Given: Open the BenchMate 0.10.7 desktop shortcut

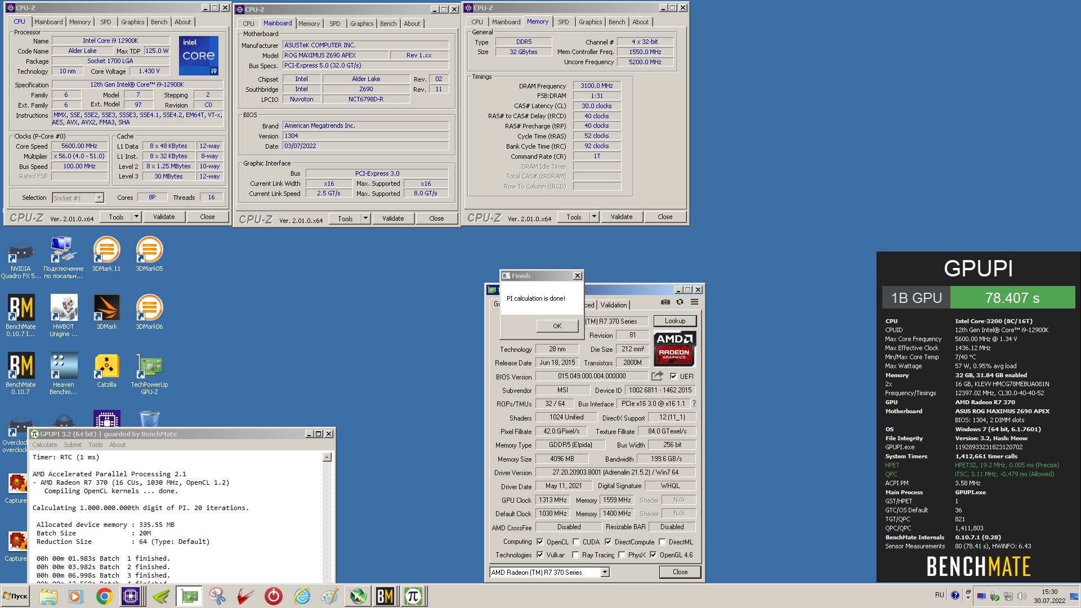Looking at the screenshot, I should coord(21,374).
